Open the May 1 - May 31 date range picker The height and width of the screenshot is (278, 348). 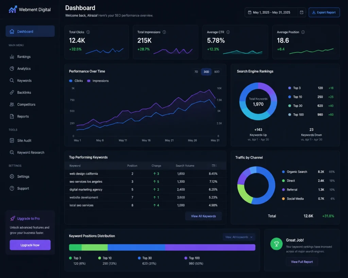tap(275, 13)
